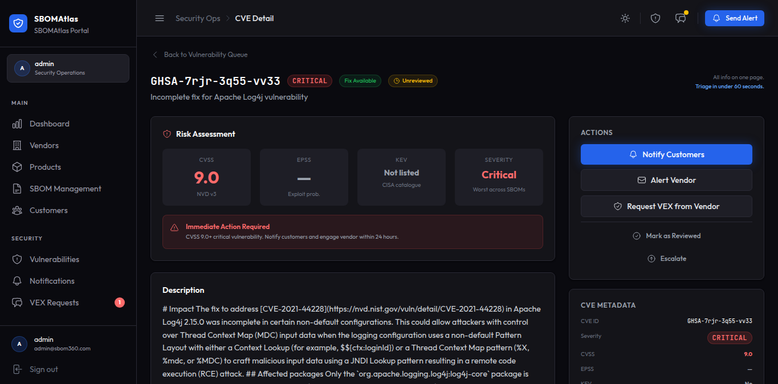The height and width of the screenshot is (384, 778).
Task: Click the Dashboard bar chart icon
Action: coord(17,124)
